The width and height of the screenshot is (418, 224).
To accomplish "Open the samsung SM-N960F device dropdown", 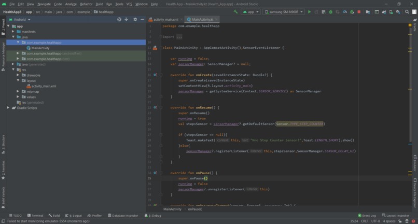I will [x=283, y=12].
